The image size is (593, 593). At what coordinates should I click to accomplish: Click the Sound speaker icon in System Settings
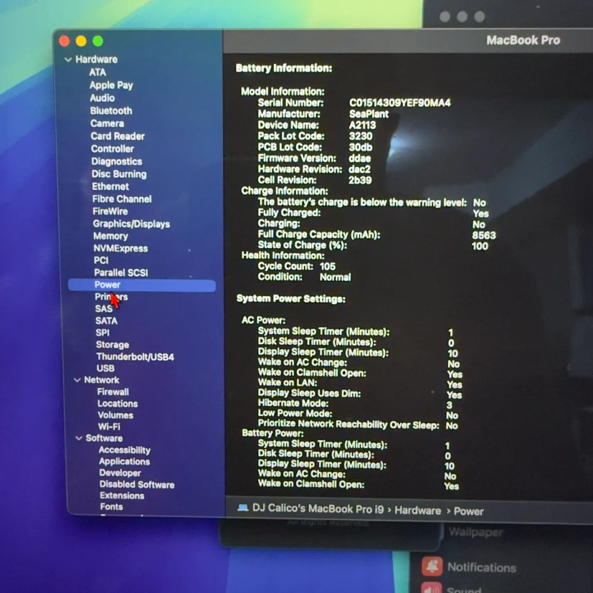pos(432,590)
